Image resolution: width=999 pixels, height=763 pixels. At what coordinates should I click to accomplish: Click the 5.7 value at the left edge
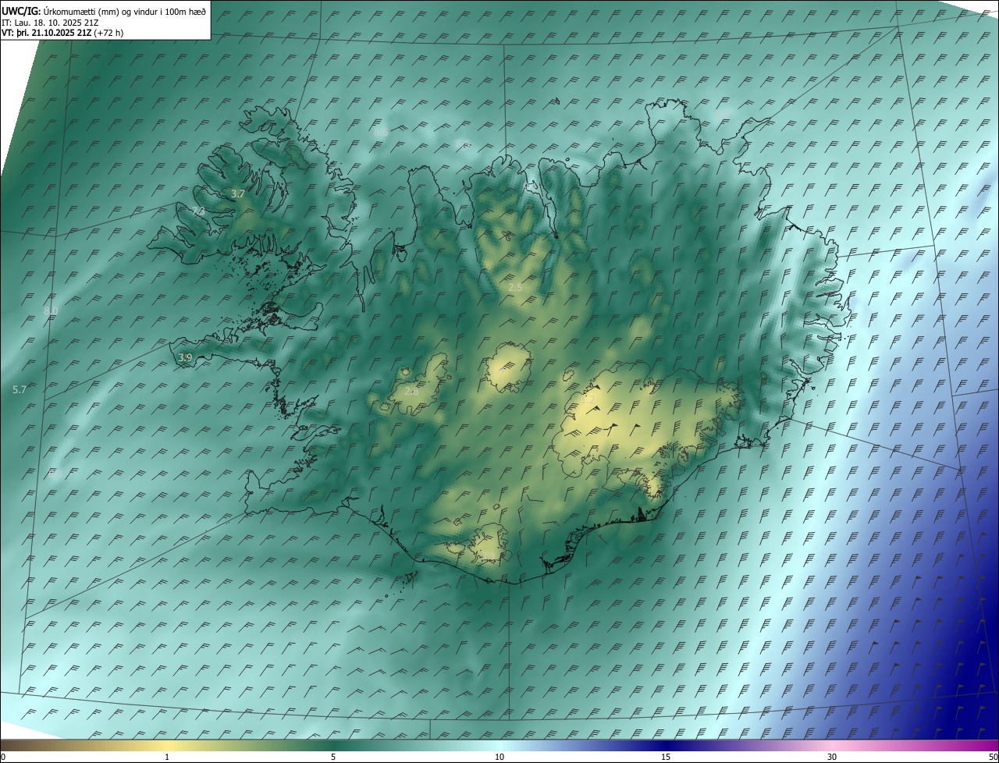click(20, 389)
